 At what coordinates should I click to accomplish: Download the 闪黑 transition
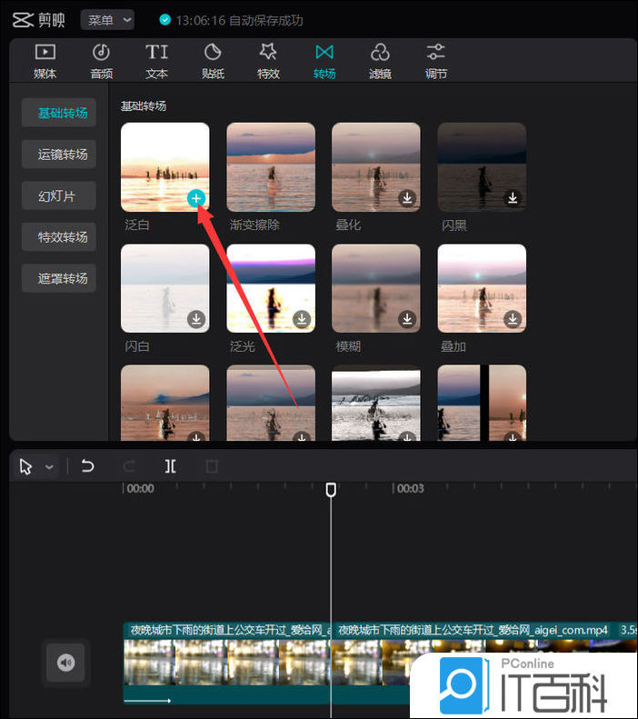tap(513, 197)
